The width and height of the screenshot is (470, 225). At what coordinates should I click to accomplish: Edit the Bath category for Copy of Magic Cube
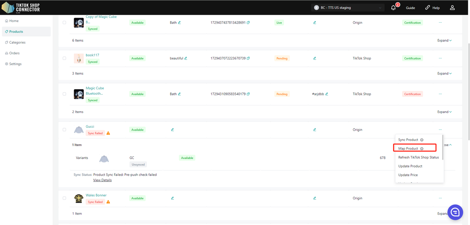[180, 23]
